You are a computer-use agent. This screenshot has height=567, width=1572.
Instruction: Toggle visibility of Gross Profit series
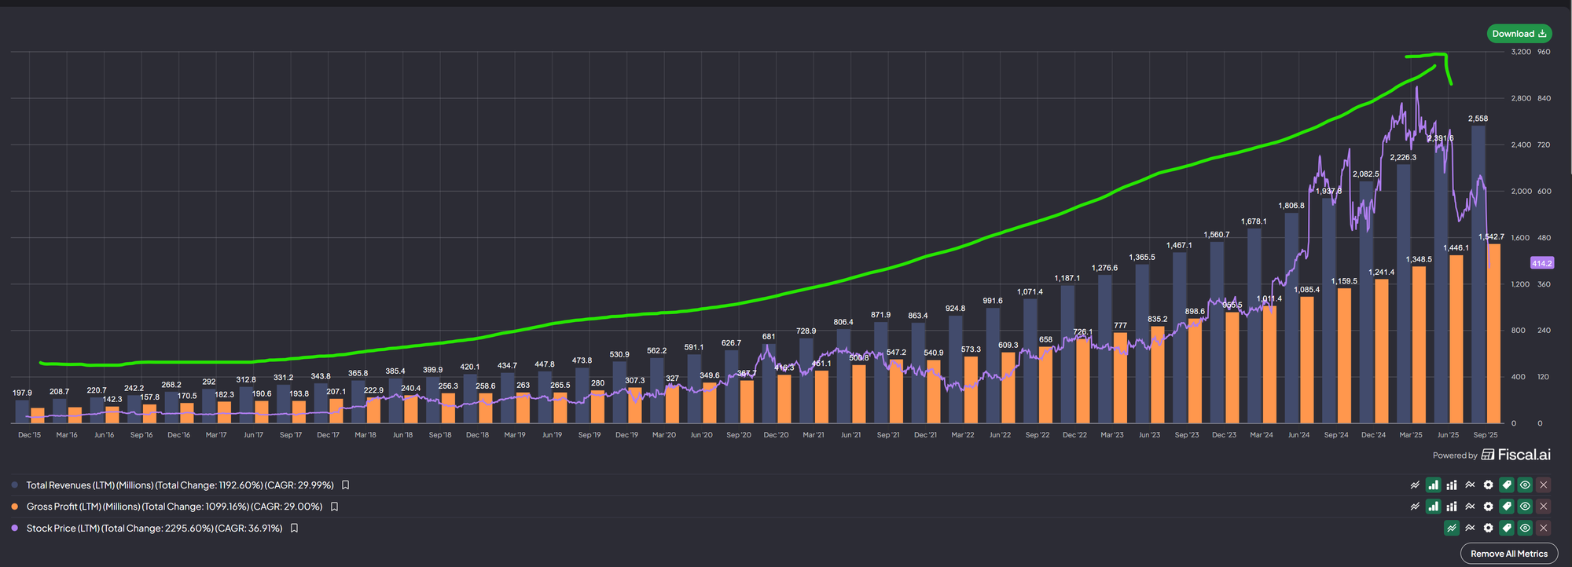tap(1525, 507)
